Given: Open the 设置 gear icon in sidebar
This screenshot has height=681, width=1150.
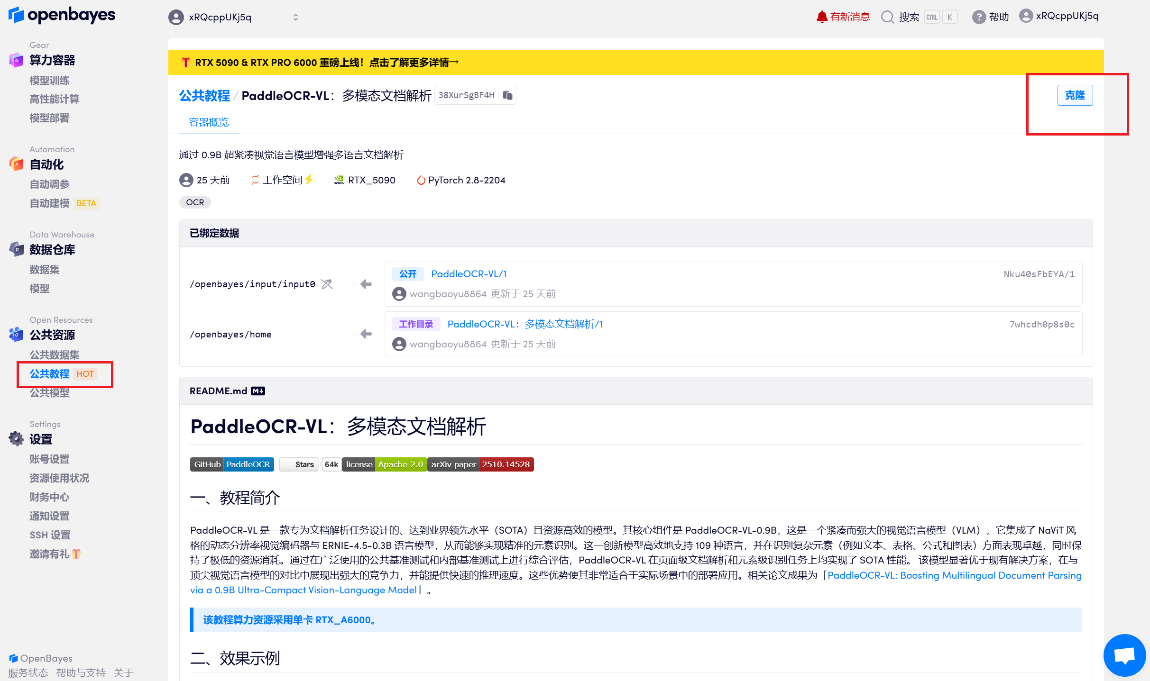Looking at the screenshot, I should tap(16, 439).
